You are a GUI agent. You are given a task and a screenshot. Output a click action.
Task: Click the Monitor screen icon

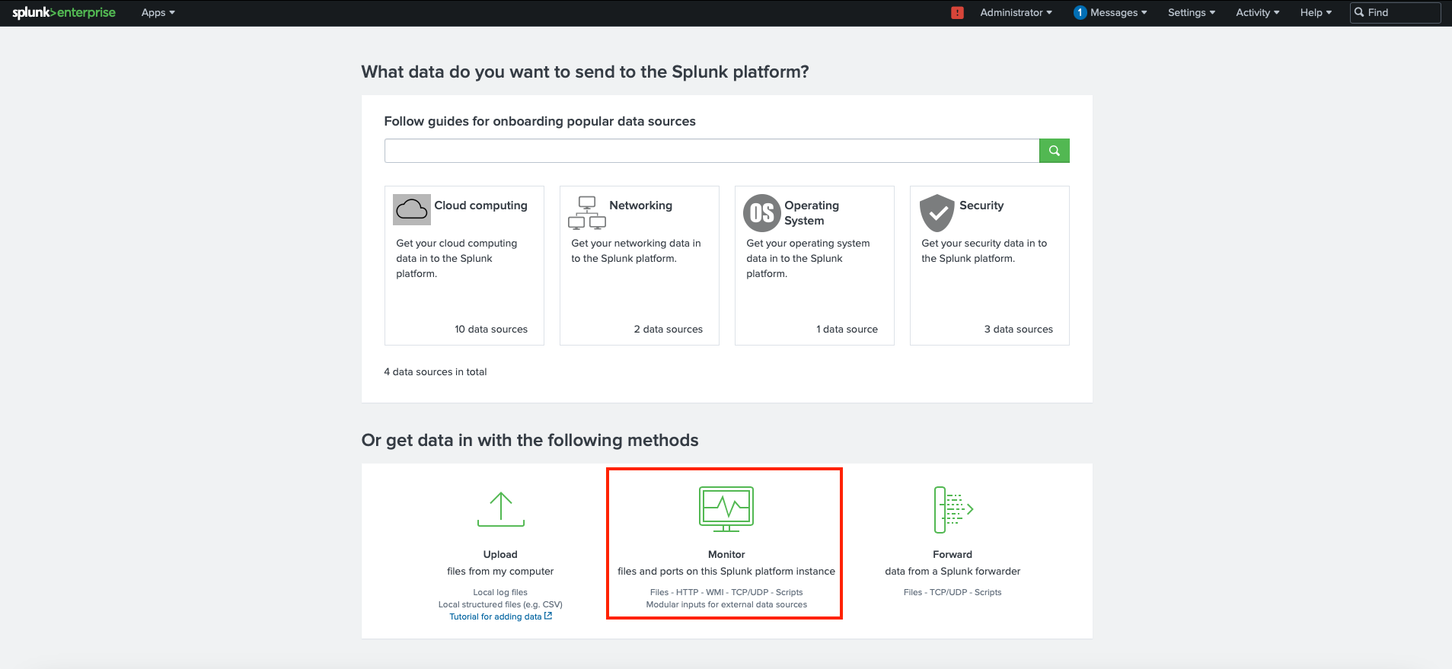pyautogui.click(x=726, y=509)
